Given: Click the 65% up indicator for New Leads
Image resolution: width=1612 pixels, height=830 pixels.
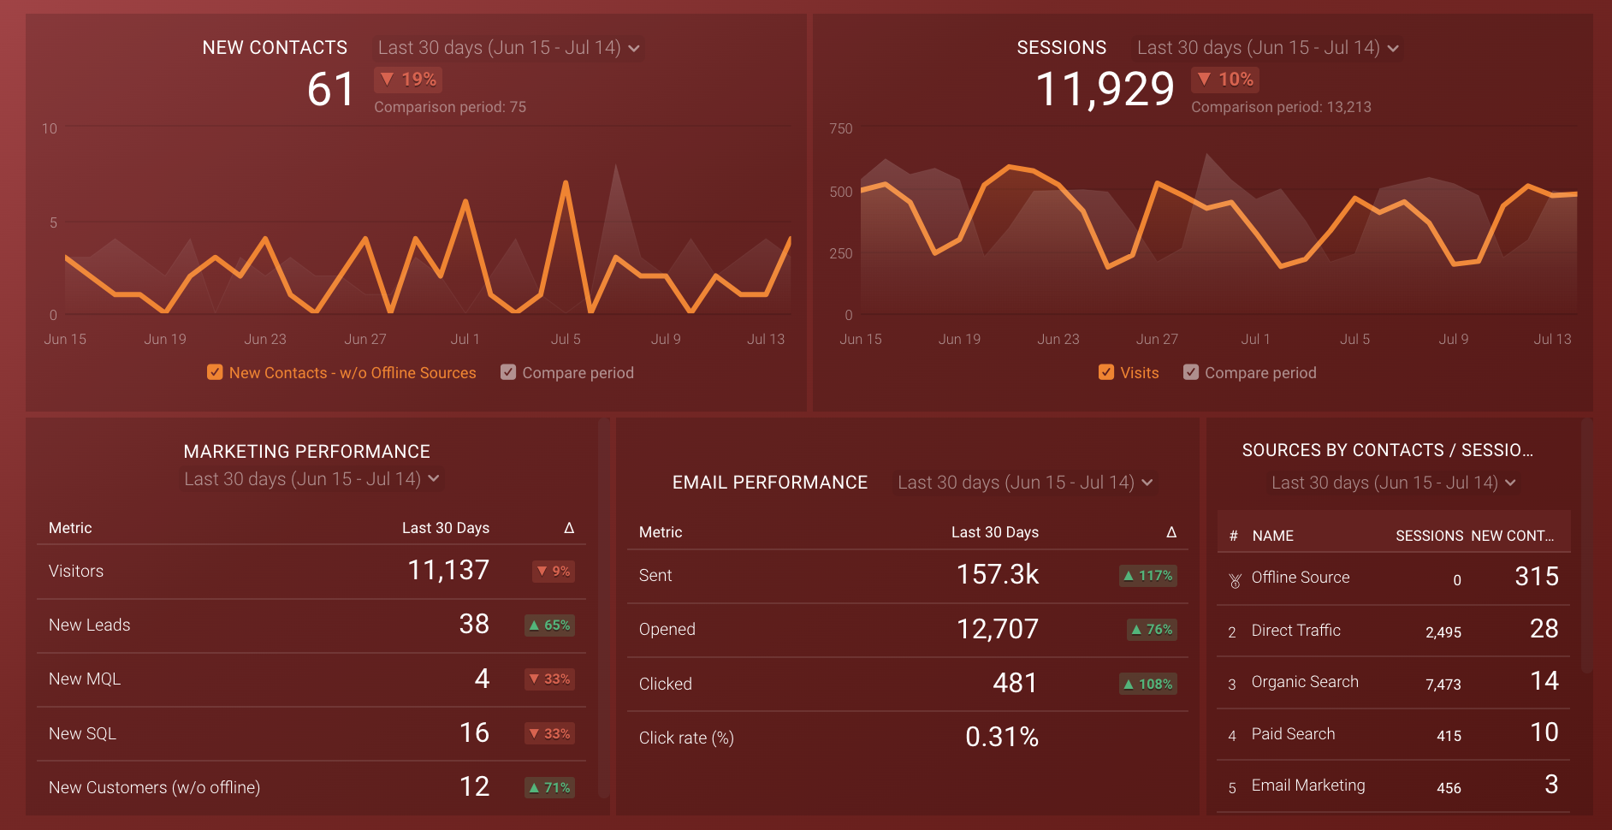Looking at the screenshot, I should pyautogui.click(x=549, y=625).
